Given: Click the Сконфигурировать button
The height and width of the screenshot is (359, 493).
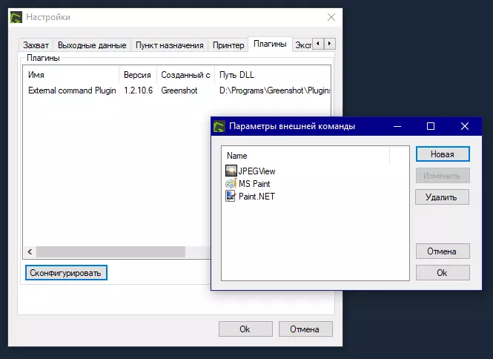Looking at the screenshot, I should point(65,273).
